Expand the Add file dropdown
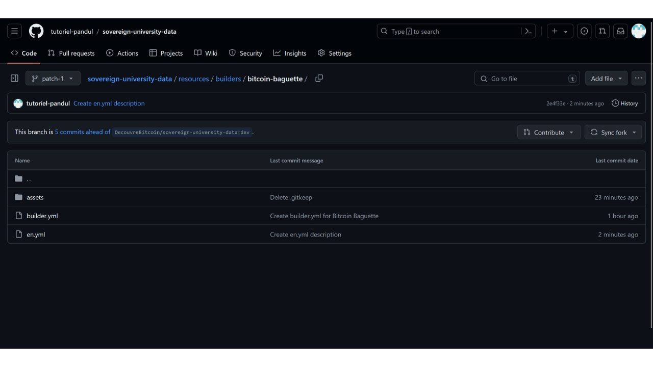This screenshot has height=367, width=653. pyautogui.click(x=606, y=78)
